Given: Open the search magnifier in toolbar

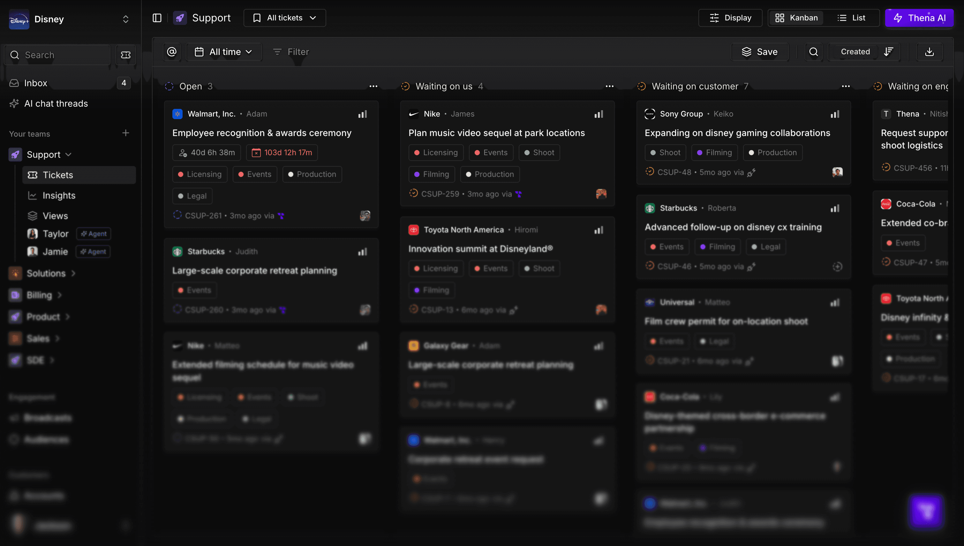Looking at the screenshot, I should pos(814,52).
